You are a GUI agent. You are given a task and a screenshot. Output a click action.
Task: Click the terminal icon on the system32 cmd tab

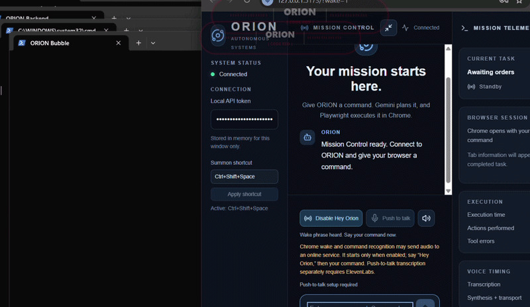pyautogui.click(x=9, y=30)
